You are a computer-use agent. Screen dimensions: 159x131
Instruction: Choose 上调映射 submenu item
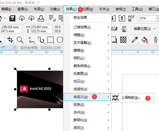(132, 98)
